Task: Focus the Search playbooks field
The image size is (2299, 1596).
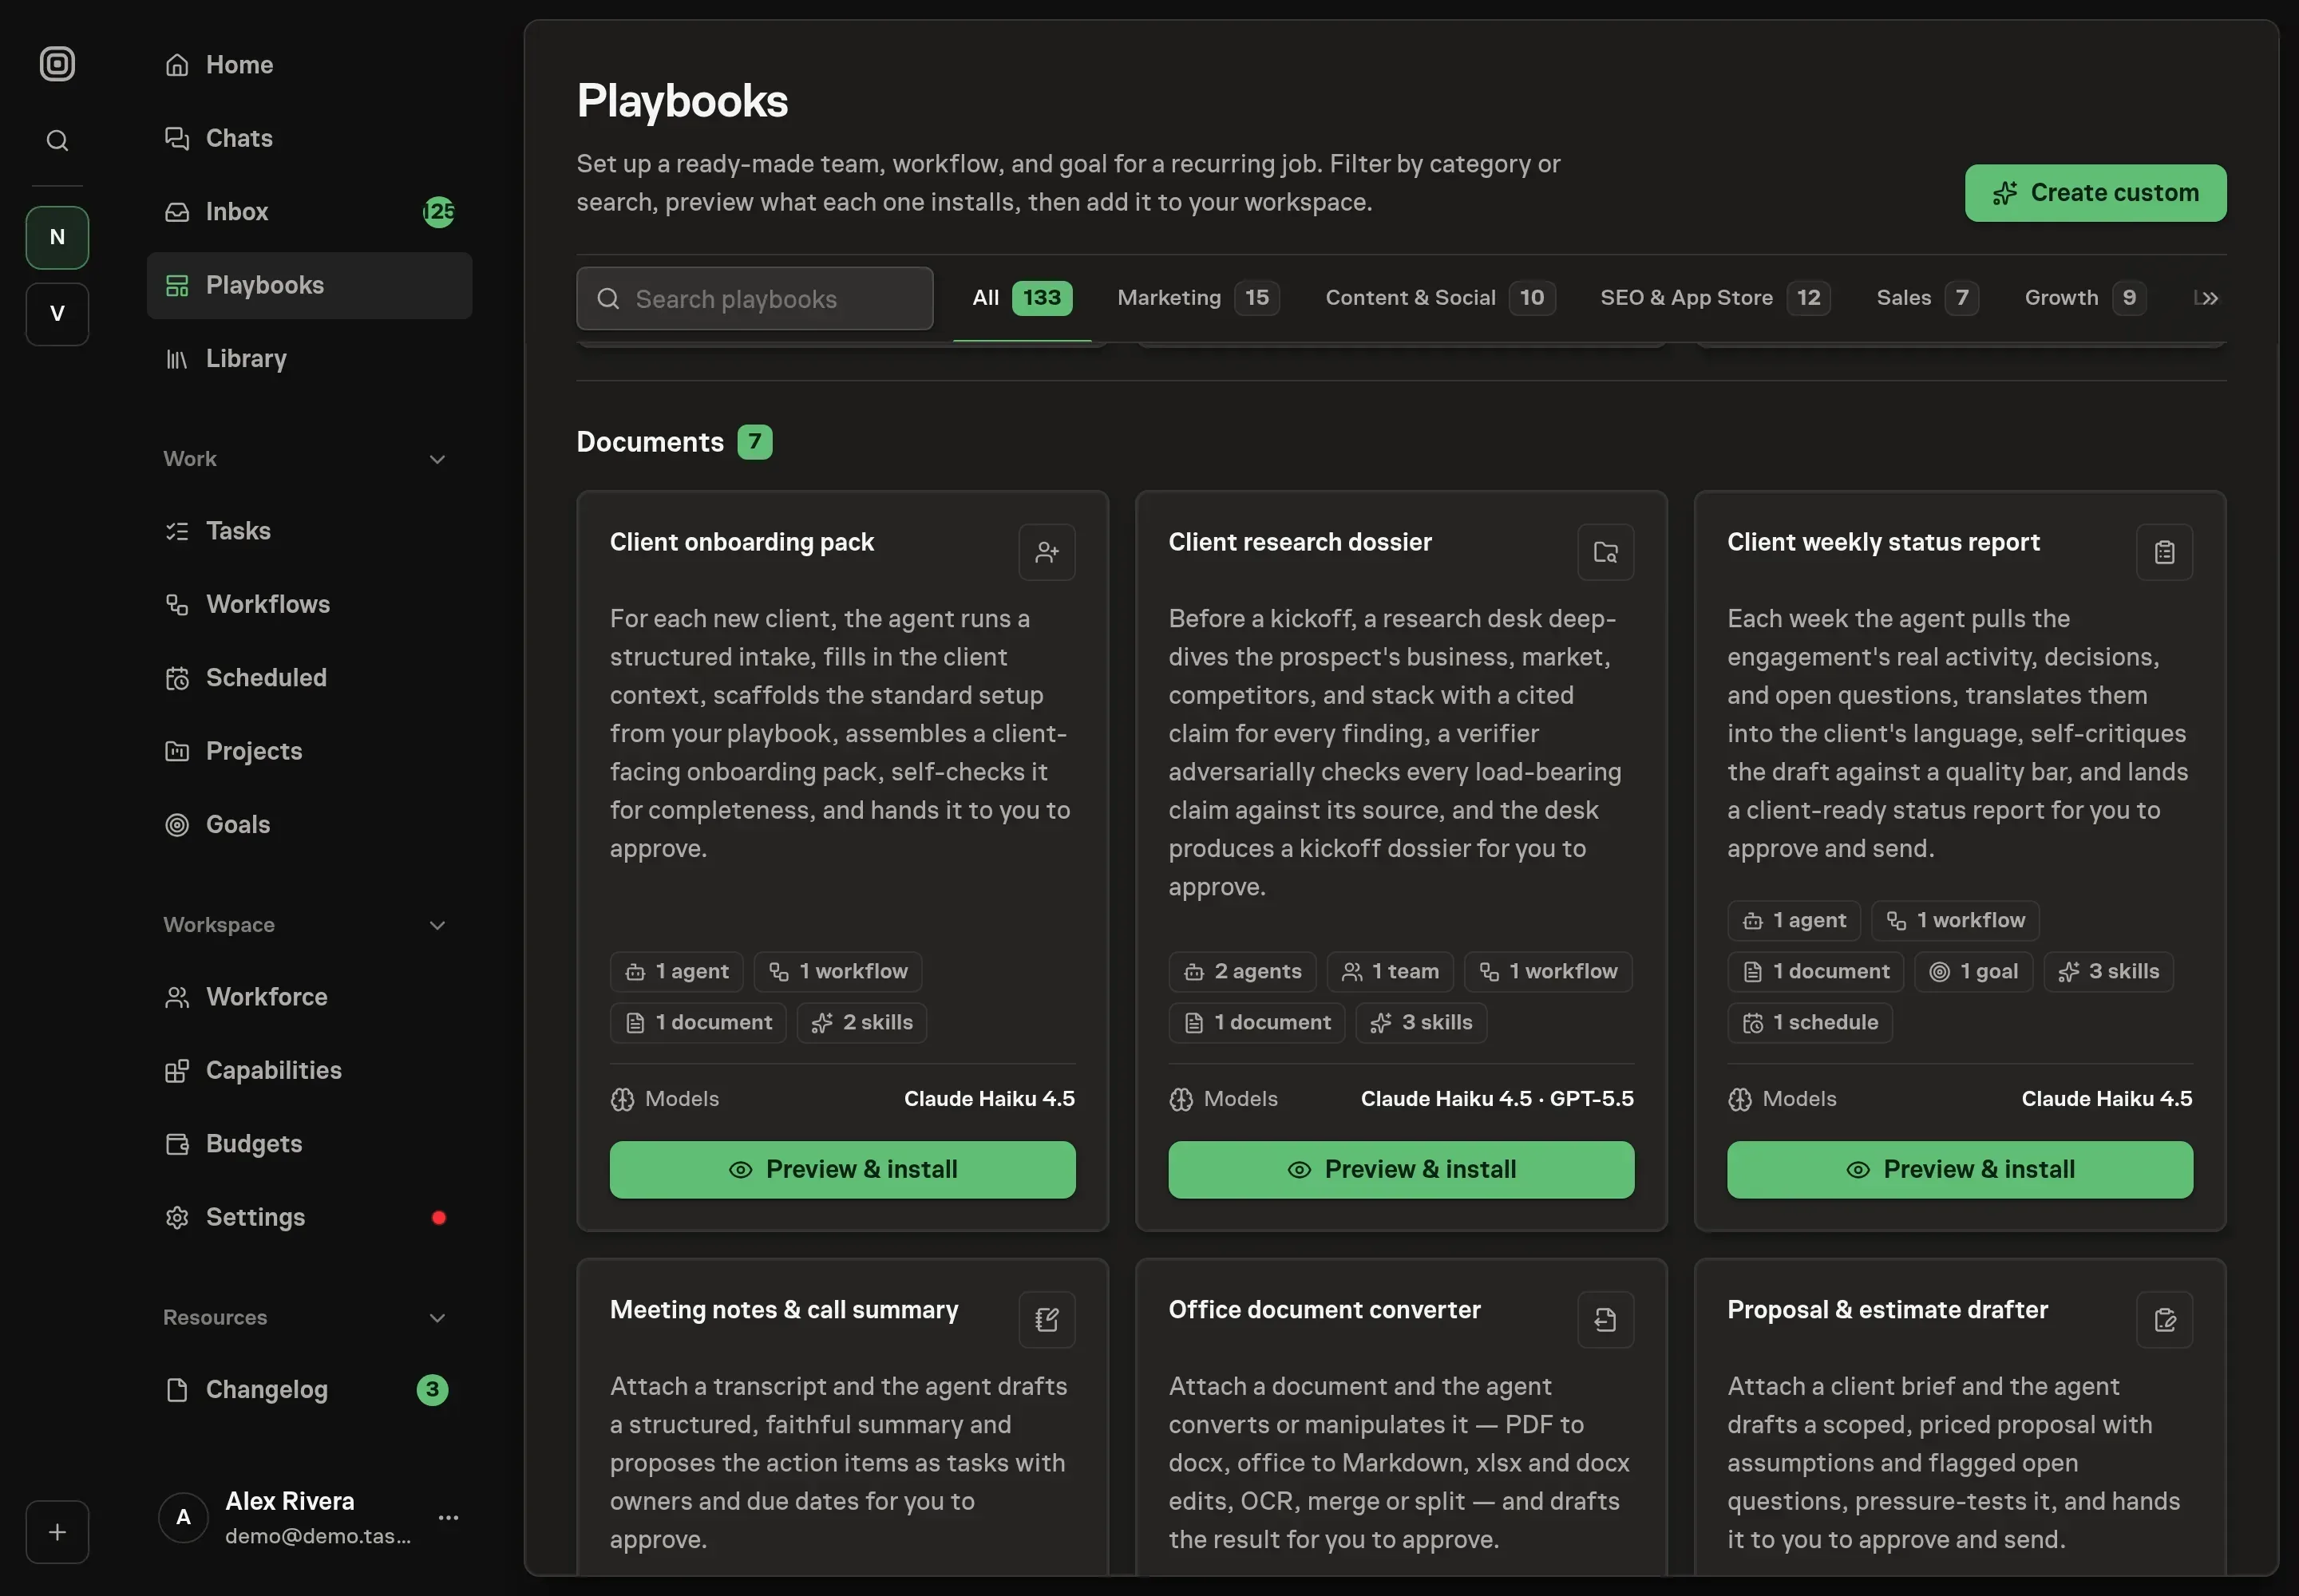Action: (754, 298)
